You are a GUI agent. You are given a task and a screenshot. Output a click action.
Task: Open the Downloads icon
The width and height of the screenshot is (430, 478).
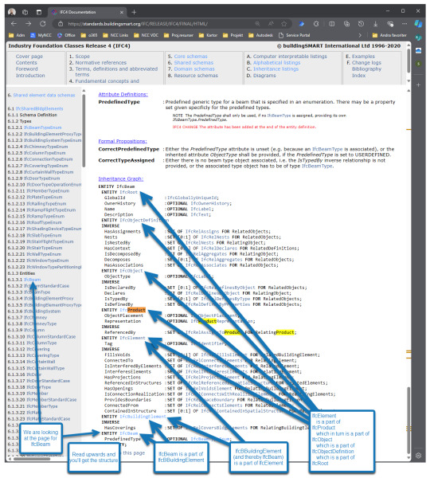pos(375,24)
